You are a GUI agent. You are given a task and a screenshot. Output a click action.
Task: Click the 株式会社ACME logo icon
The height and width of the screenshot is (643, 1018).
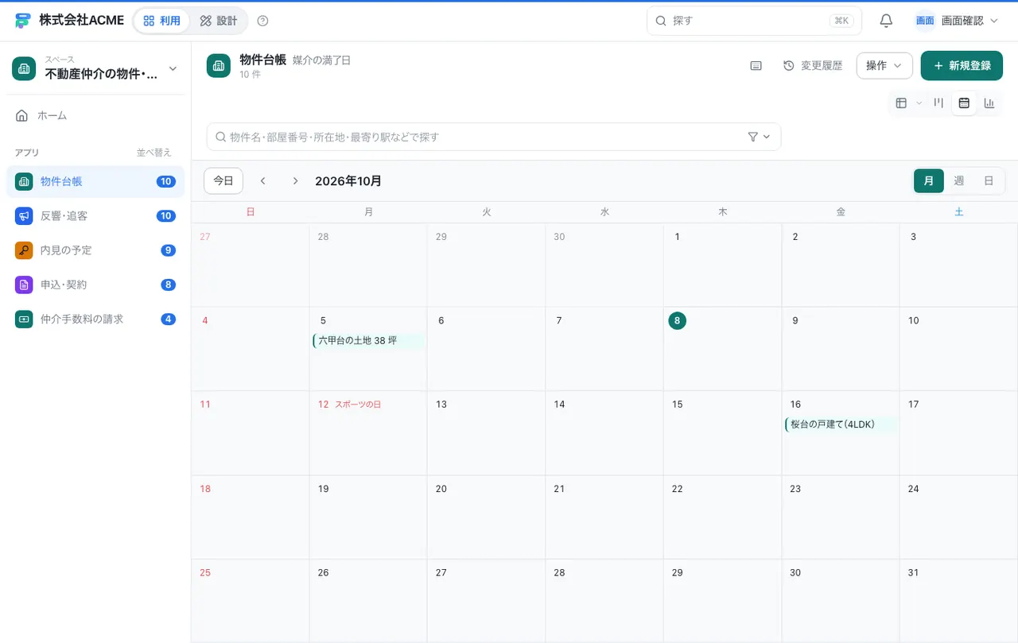pyautogui.click(x=22, y=21)
